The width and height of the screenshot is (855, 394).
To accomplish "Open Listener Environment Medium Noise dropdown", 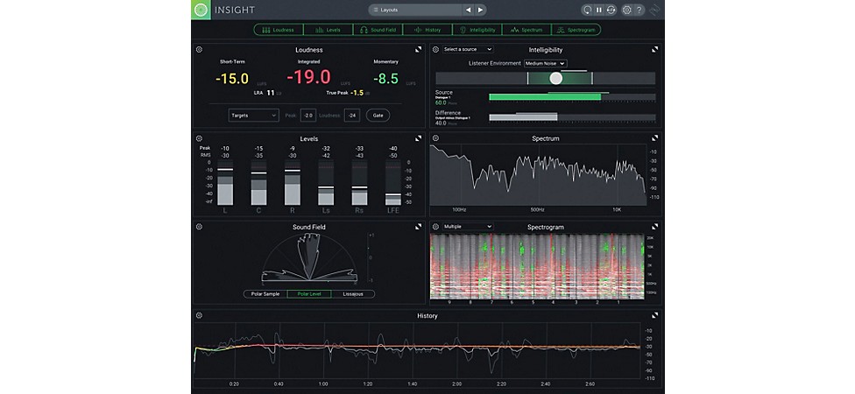I will pos(545,63).
